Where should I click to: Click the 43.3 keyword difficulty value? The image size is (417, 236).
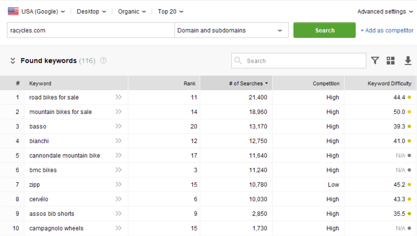pyautogui.click(x=399, y=199)
